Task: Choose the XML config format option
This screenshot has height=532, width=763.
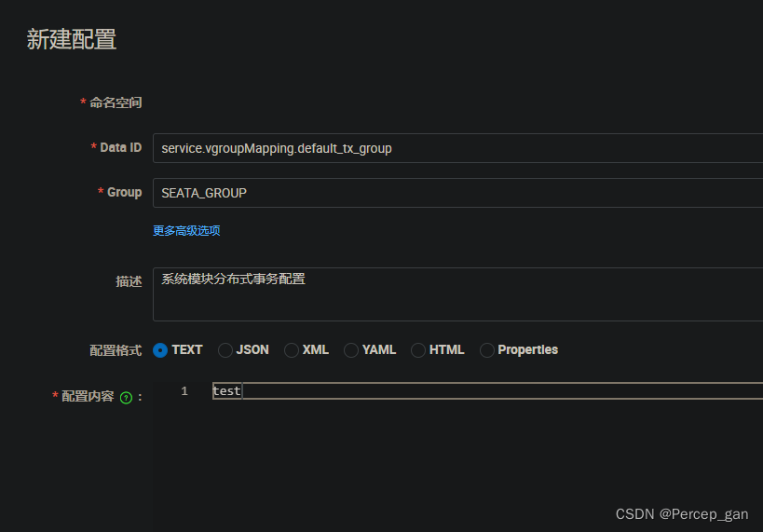Action: [291, 350]
